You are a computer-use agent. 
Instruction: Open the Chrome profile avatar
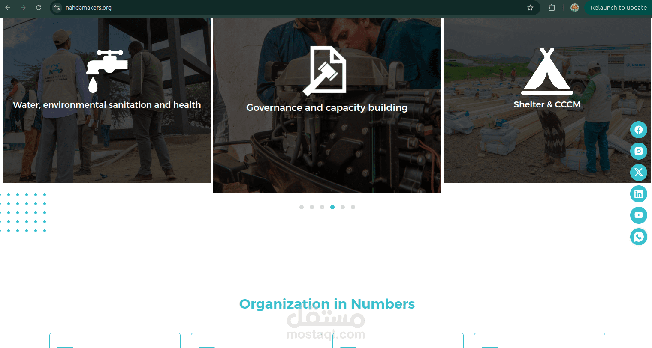(x=575, y=8)
